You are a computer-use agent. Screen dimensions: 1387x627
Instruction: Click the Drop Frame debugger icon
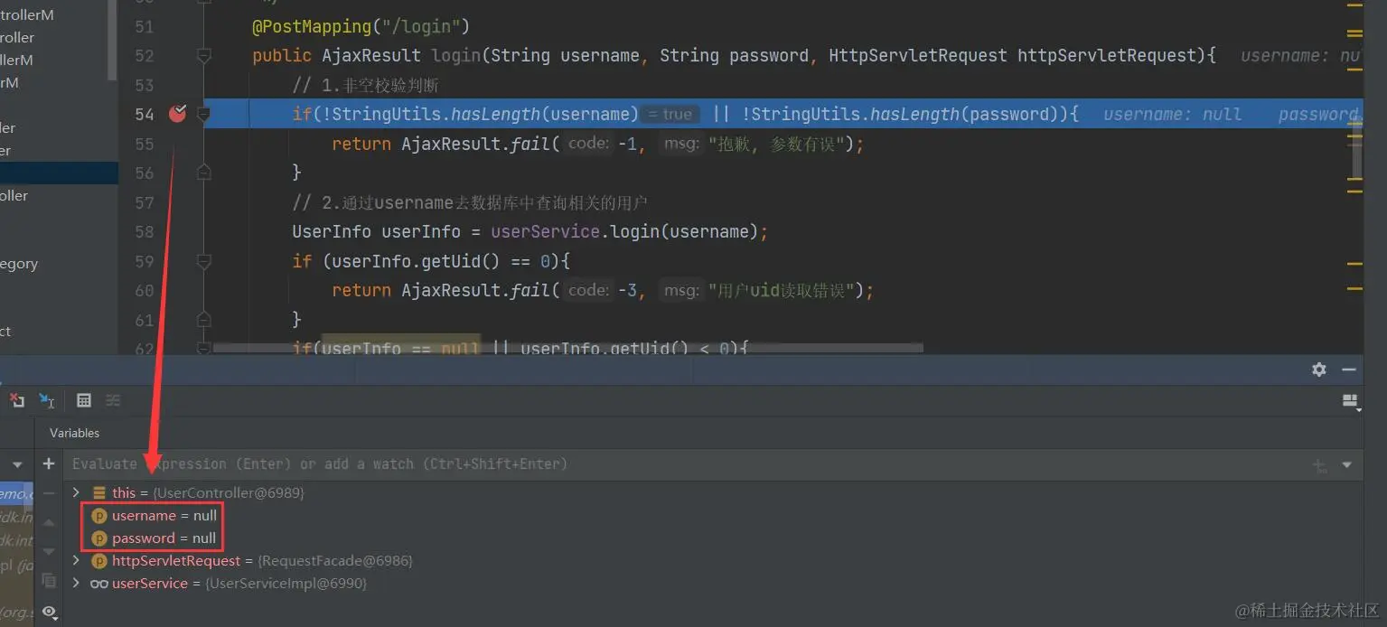point(17,400)
